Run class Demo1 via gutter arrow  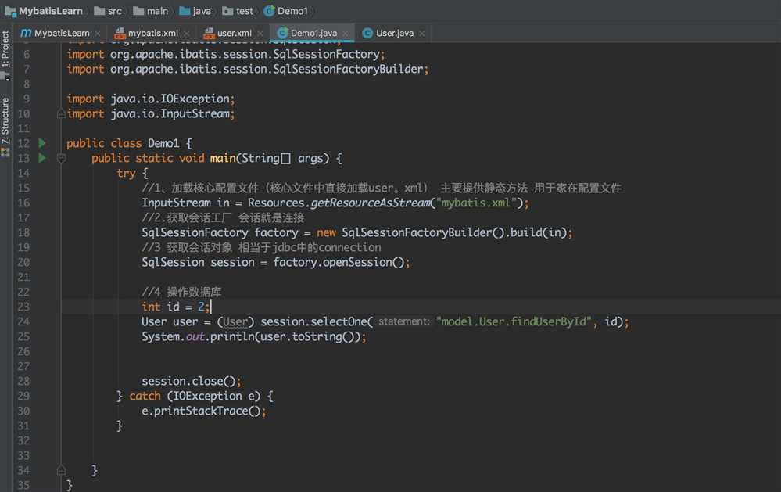(x=42, y=143)
